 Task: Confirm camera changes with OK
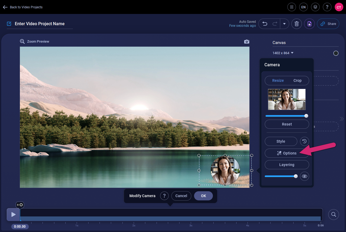(203, 196)
